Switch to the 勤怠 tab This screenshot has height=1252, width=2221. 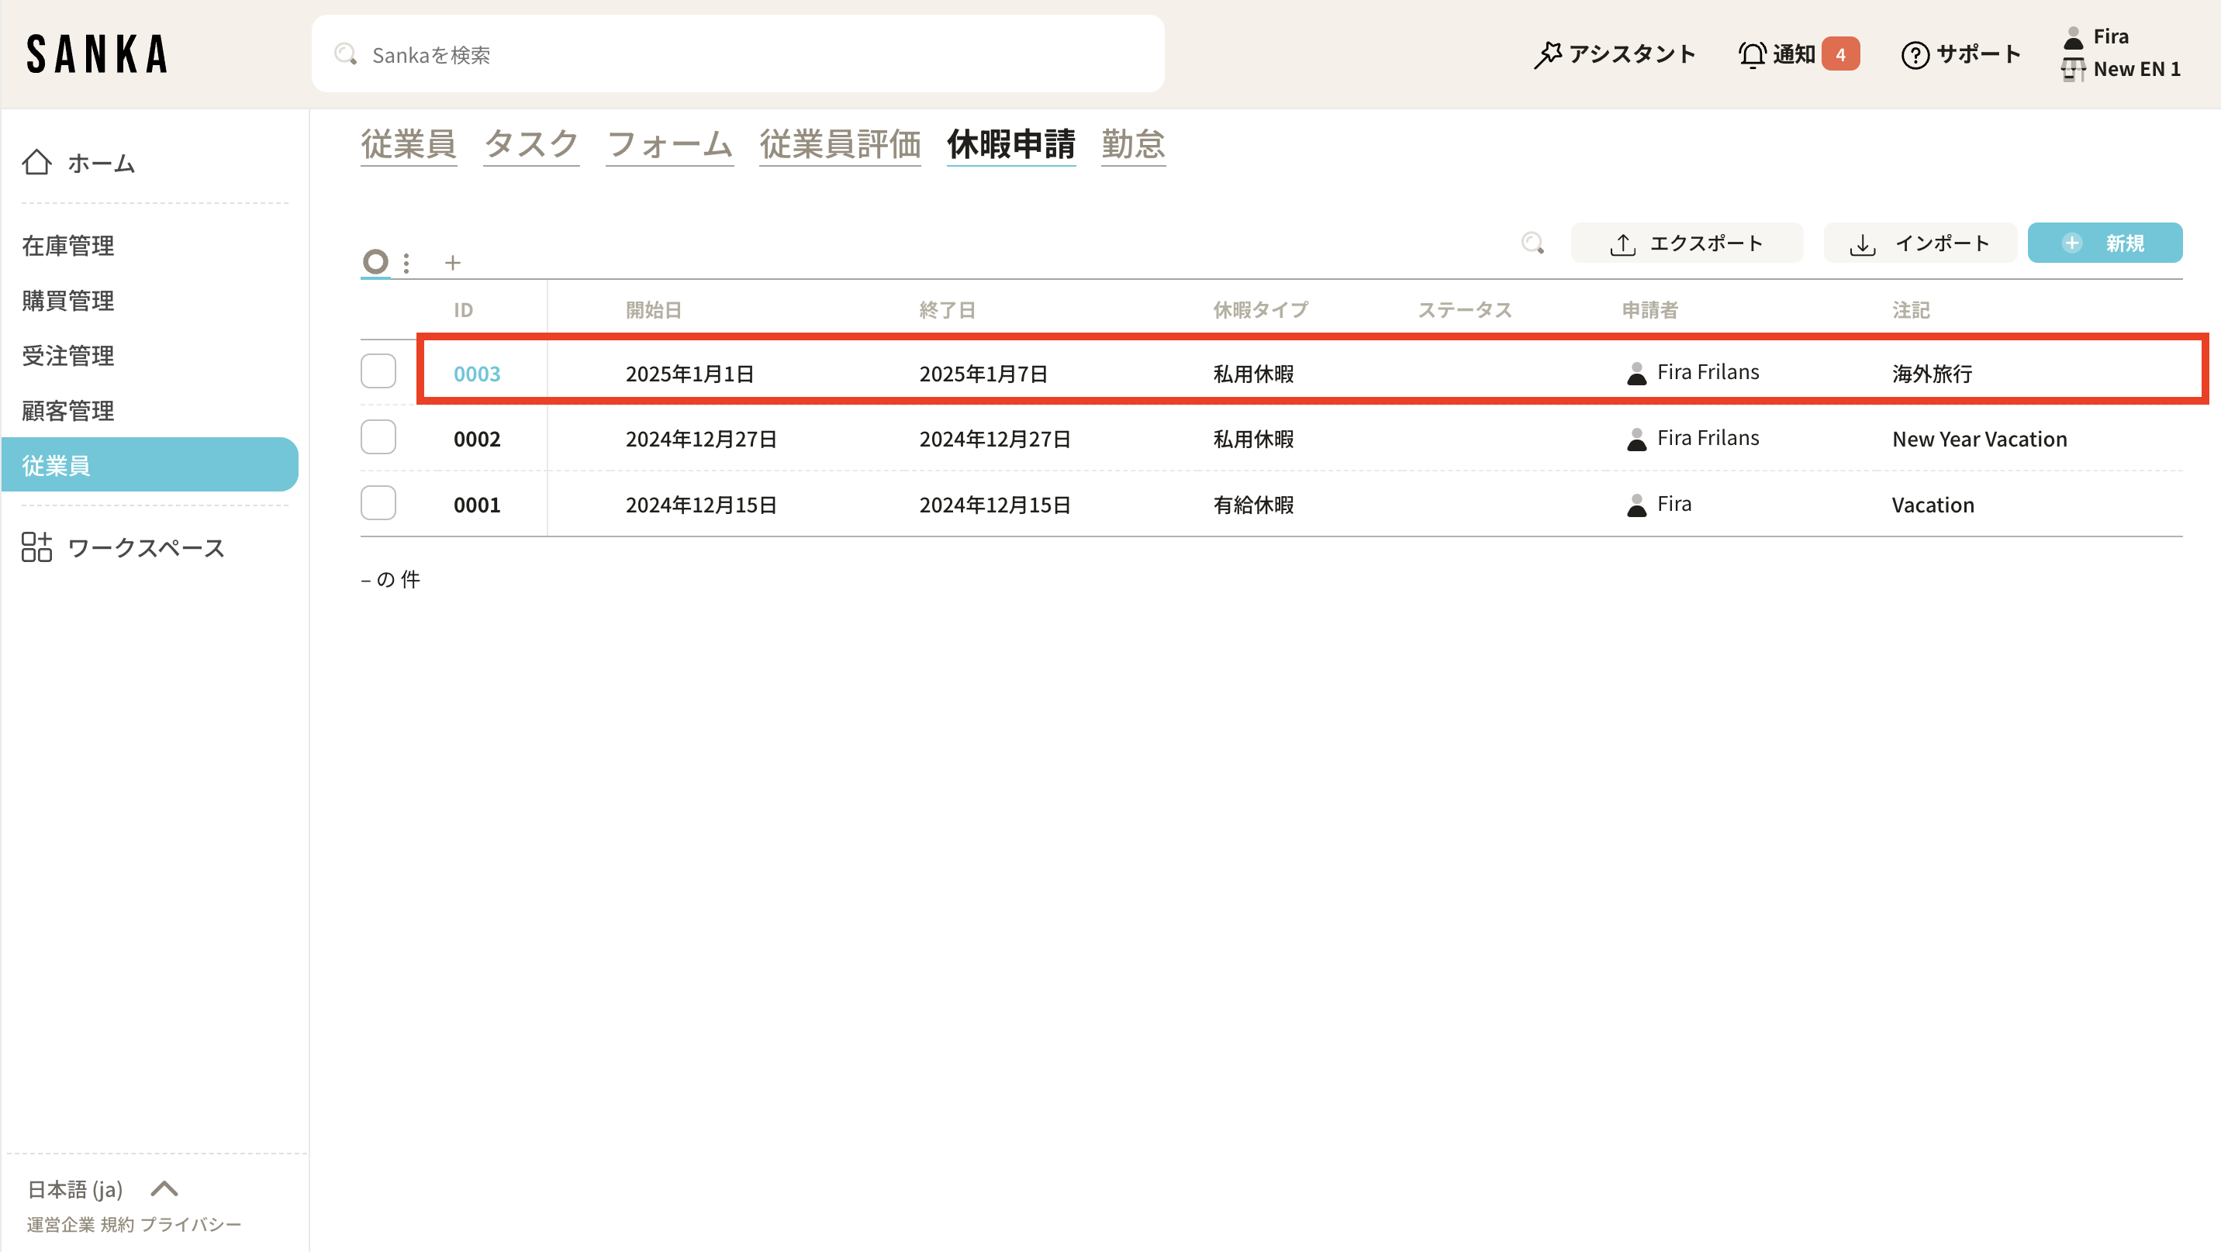[1133, 144]
